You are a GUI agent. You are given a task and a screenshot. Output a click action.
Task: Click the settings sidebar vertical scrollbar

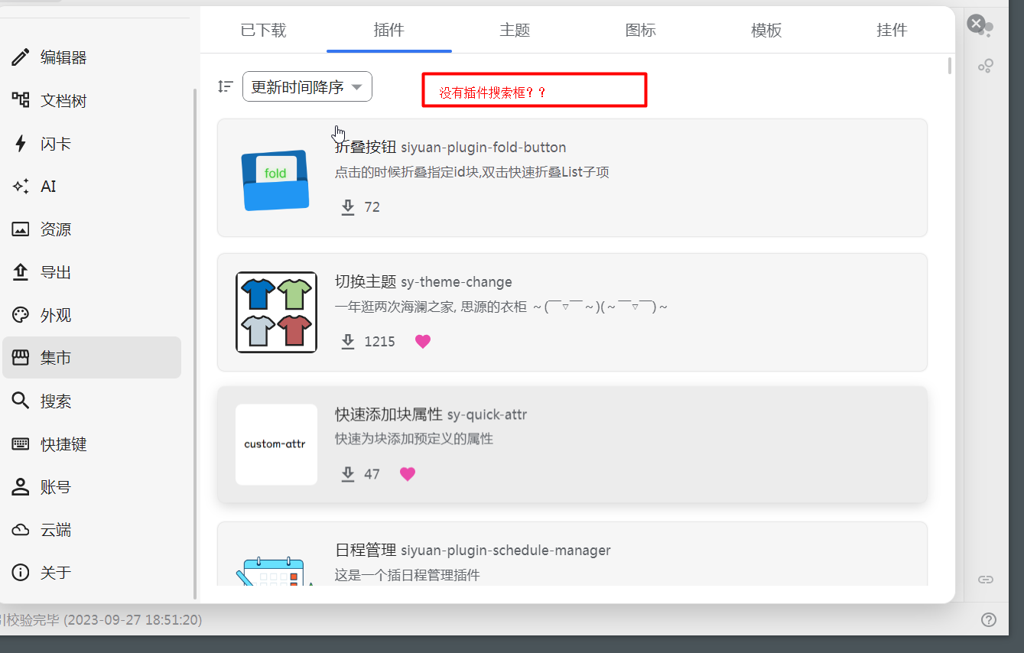tap(195, 343)
